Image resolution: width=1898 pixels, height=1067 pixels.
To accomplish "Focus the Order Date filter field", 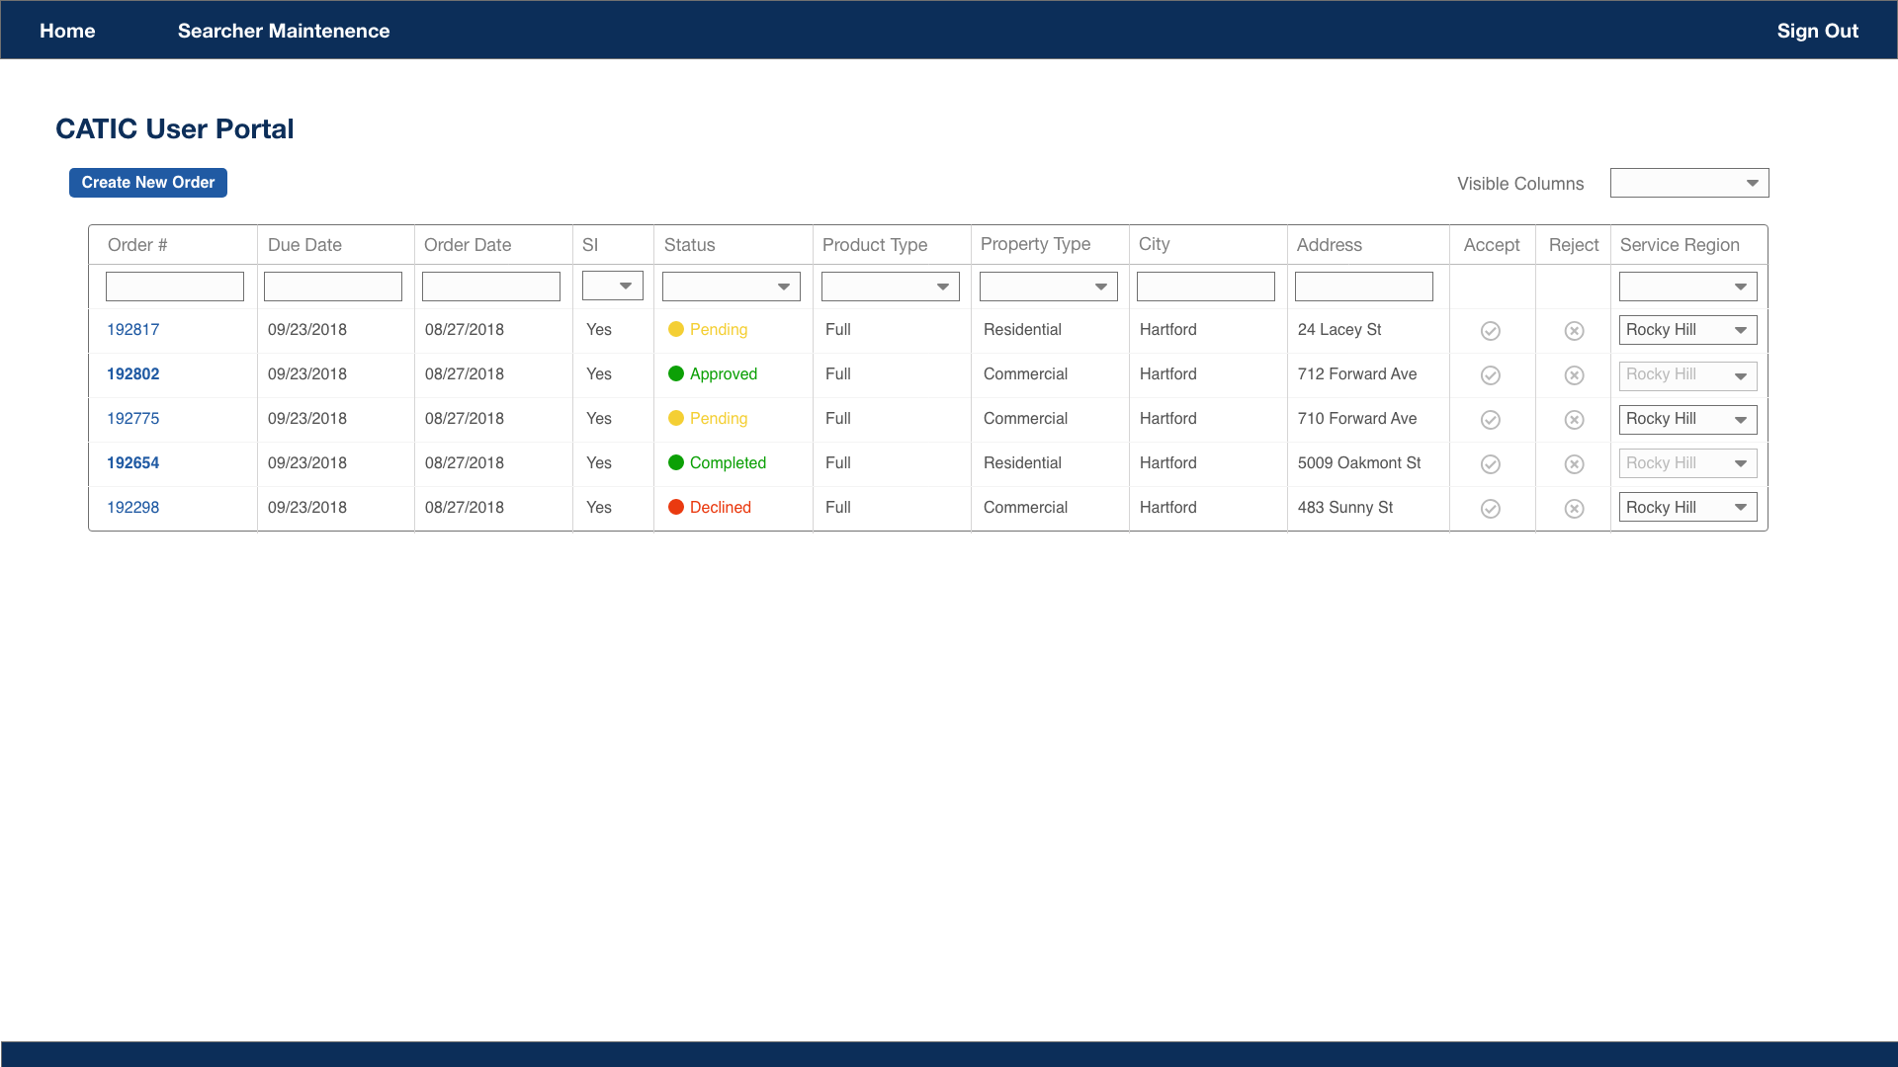I will (x=491, y=287).
